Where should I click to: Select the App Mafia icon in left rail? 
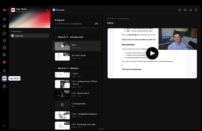point(4,78)
